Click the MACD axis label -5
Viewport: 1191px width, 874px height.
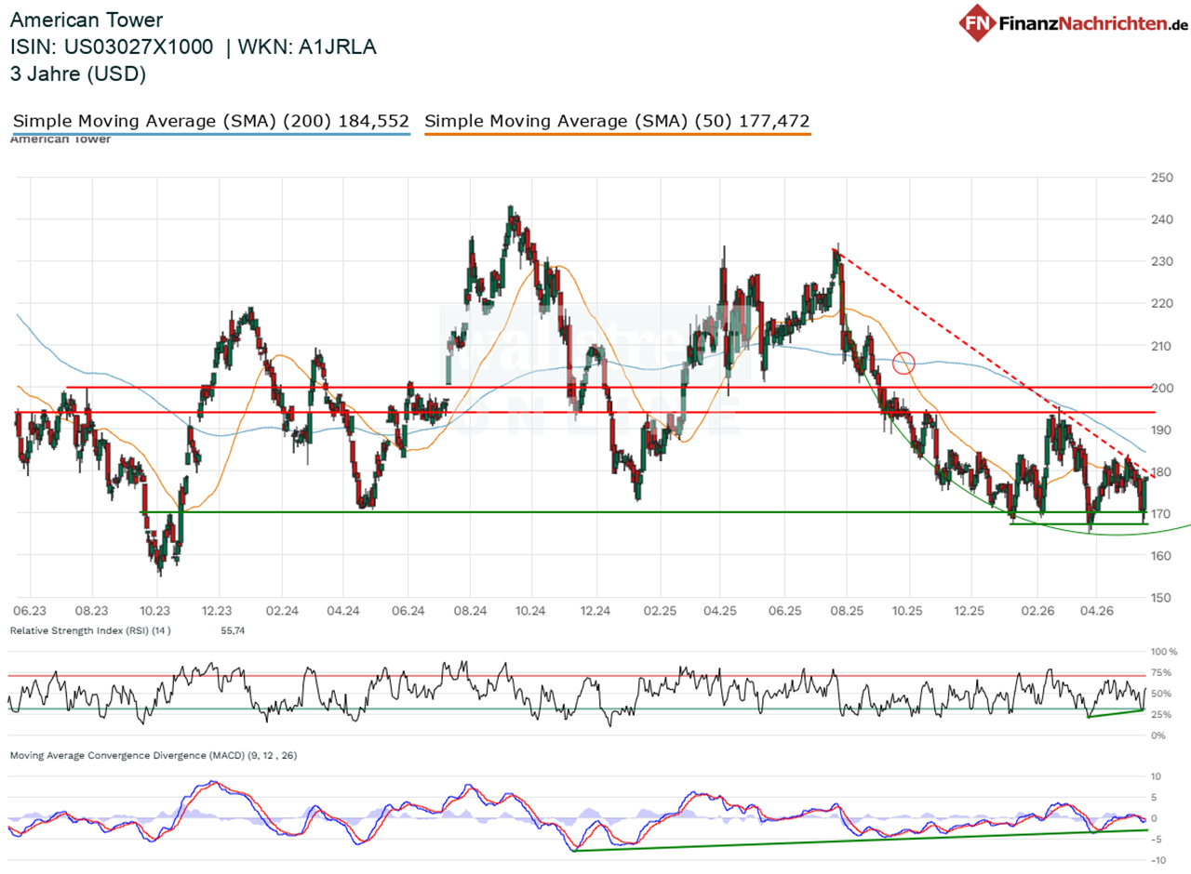pos(1156,839)
